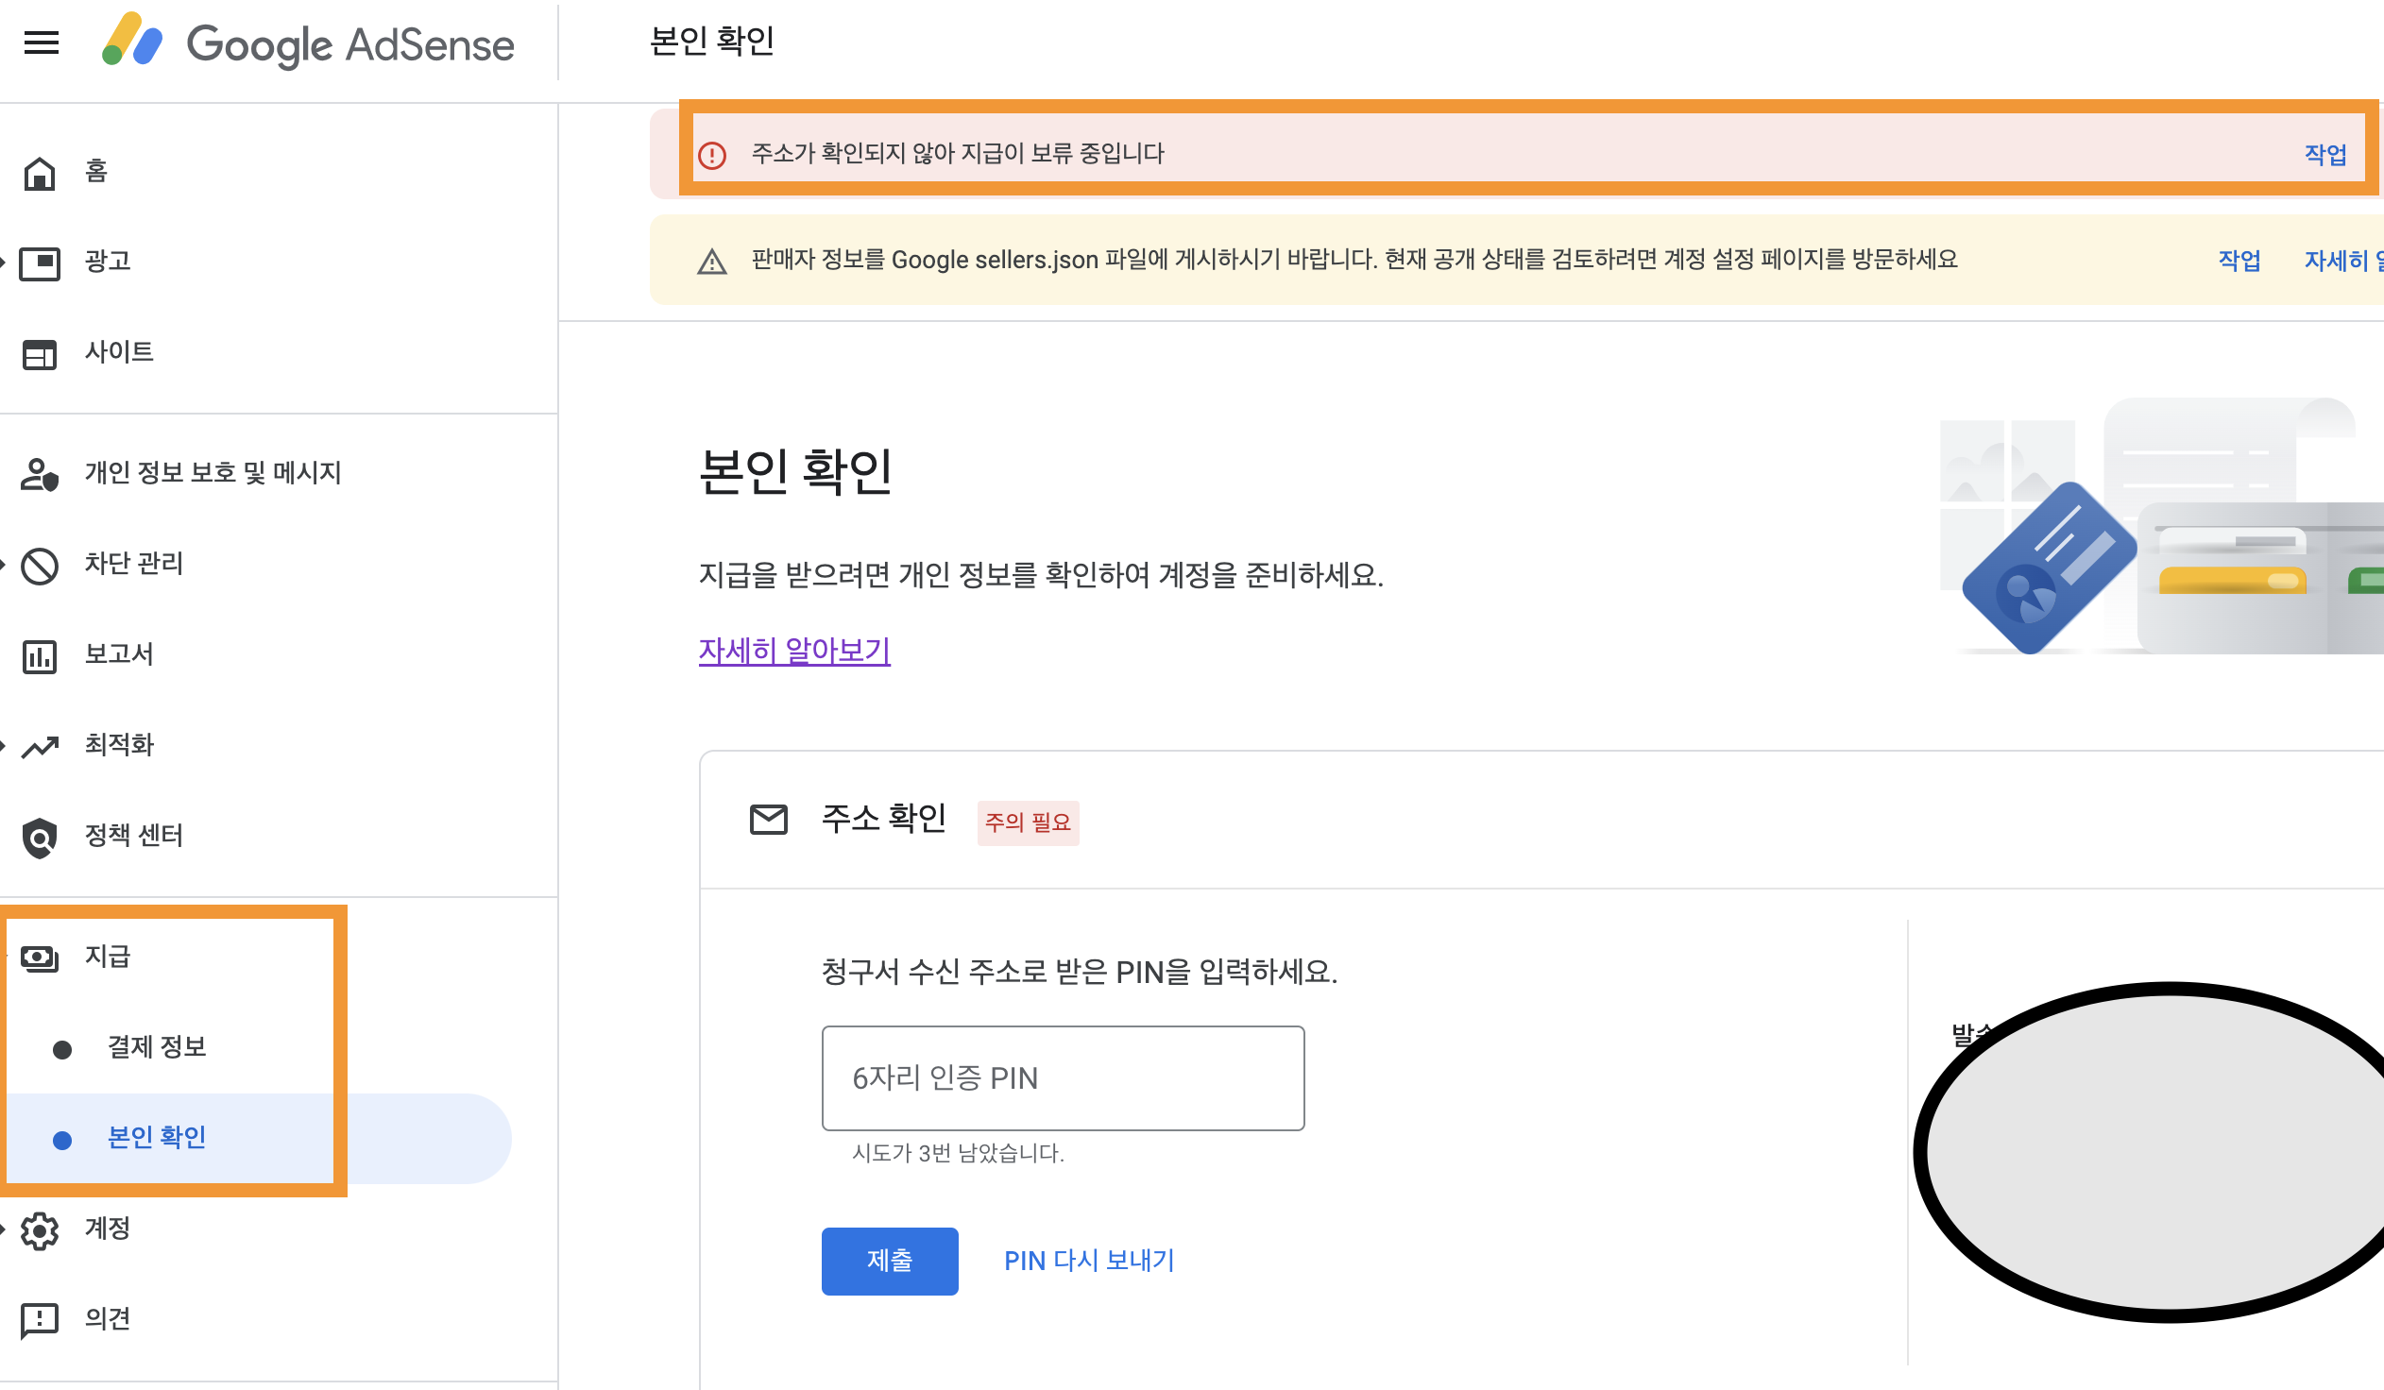The width and height of the screenshot is (2384, 1390).
Task: Expand the 광고 sidebar section chevron
Action: click(5, 262)
